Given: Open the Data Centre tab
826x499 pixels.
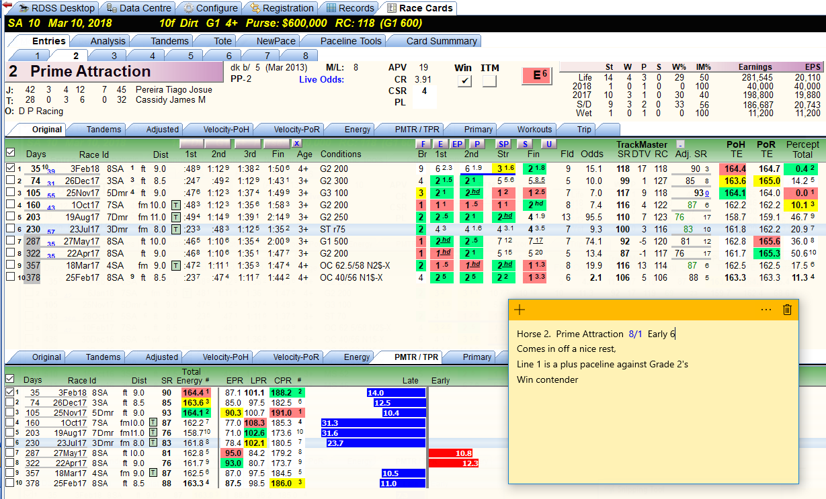Looking at the screenshot, I should click(138, 8).
